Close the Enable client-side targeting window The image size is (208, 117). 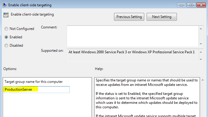pyautogui.click(x=201, y=5)
